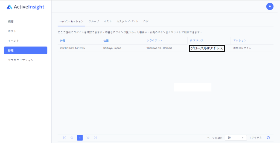Click the クライアント column header
The height and width of the screenshot is (143, 280).
click(154, 41)
